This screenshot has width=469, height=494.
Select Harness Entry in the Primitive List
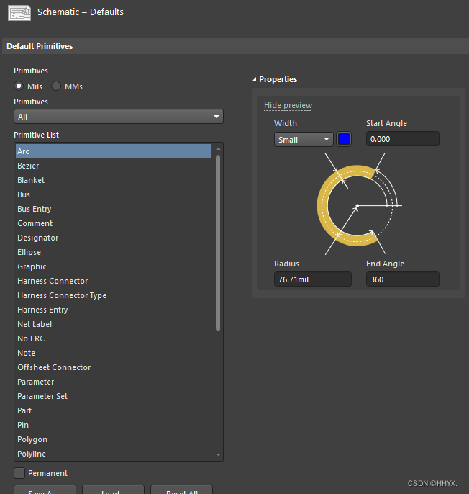point(114,310)
